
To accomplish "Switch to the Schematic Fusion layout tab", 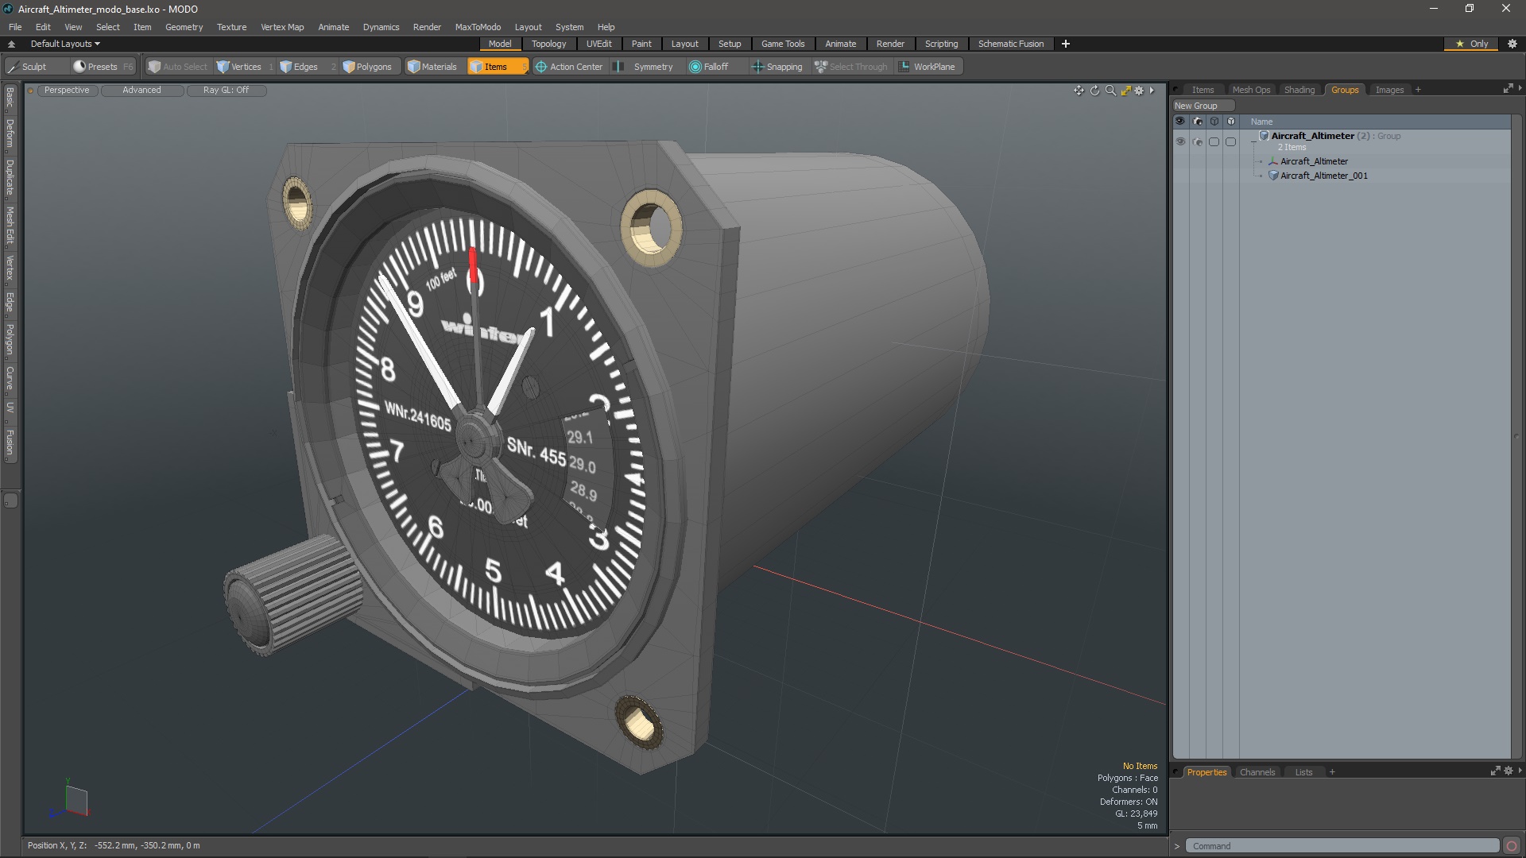I will (x=1010, y=44).
